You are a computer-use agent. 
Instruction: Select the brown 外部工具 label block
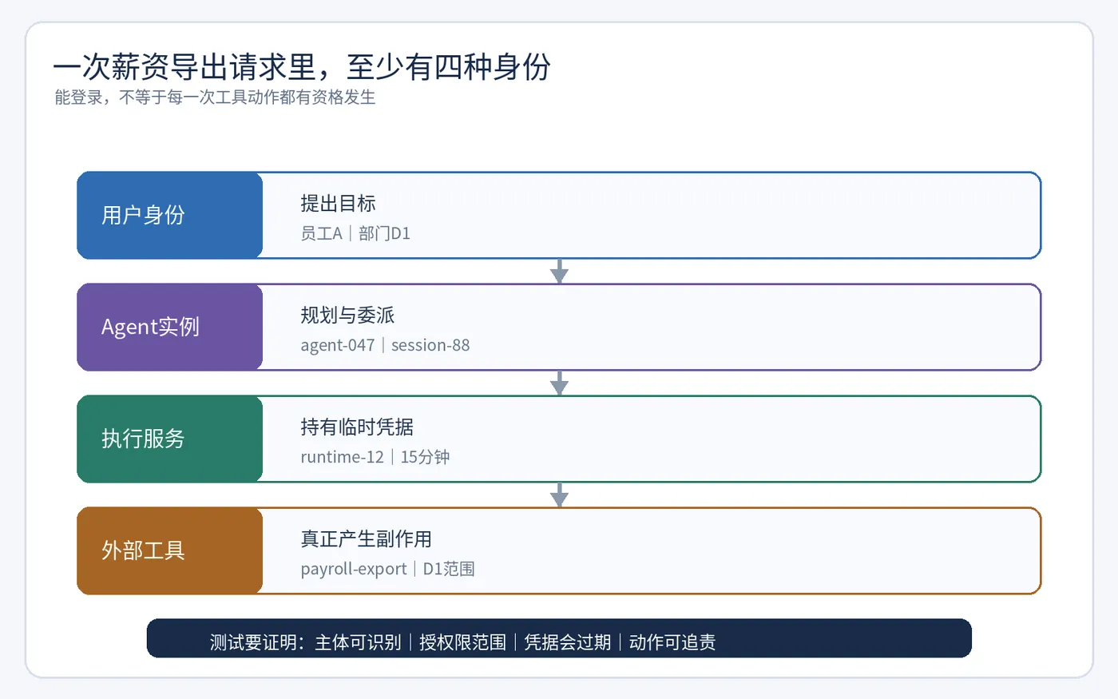click(x=170, y=550)
